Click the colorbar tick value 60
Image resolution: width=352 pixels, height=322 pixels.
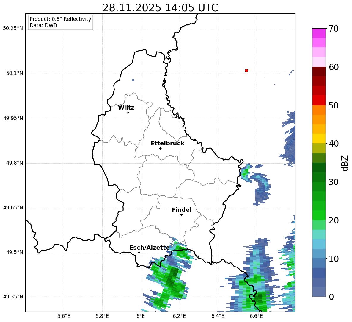point(334,67)
